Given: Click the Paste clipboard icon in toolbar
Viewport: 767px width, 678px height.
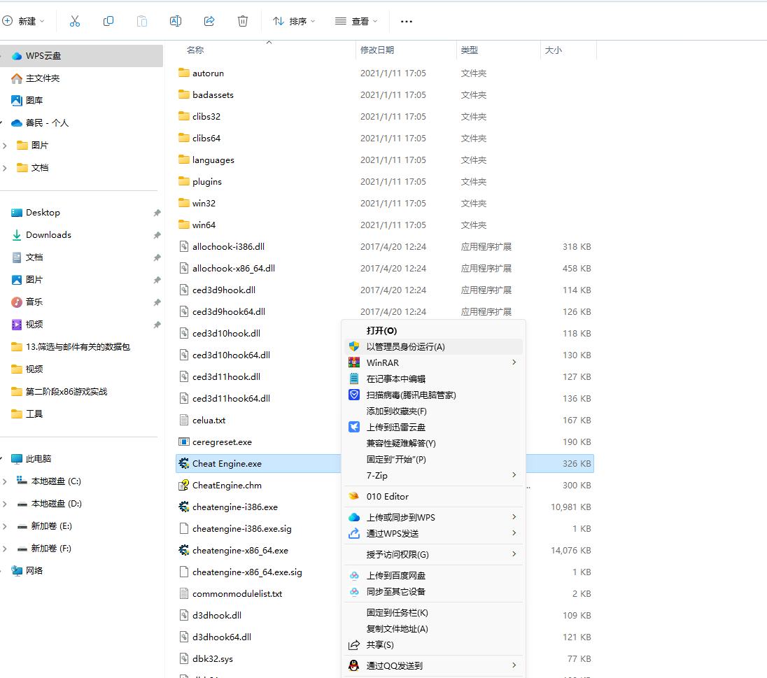Looking at the screenshot, I should coord(142,21).
